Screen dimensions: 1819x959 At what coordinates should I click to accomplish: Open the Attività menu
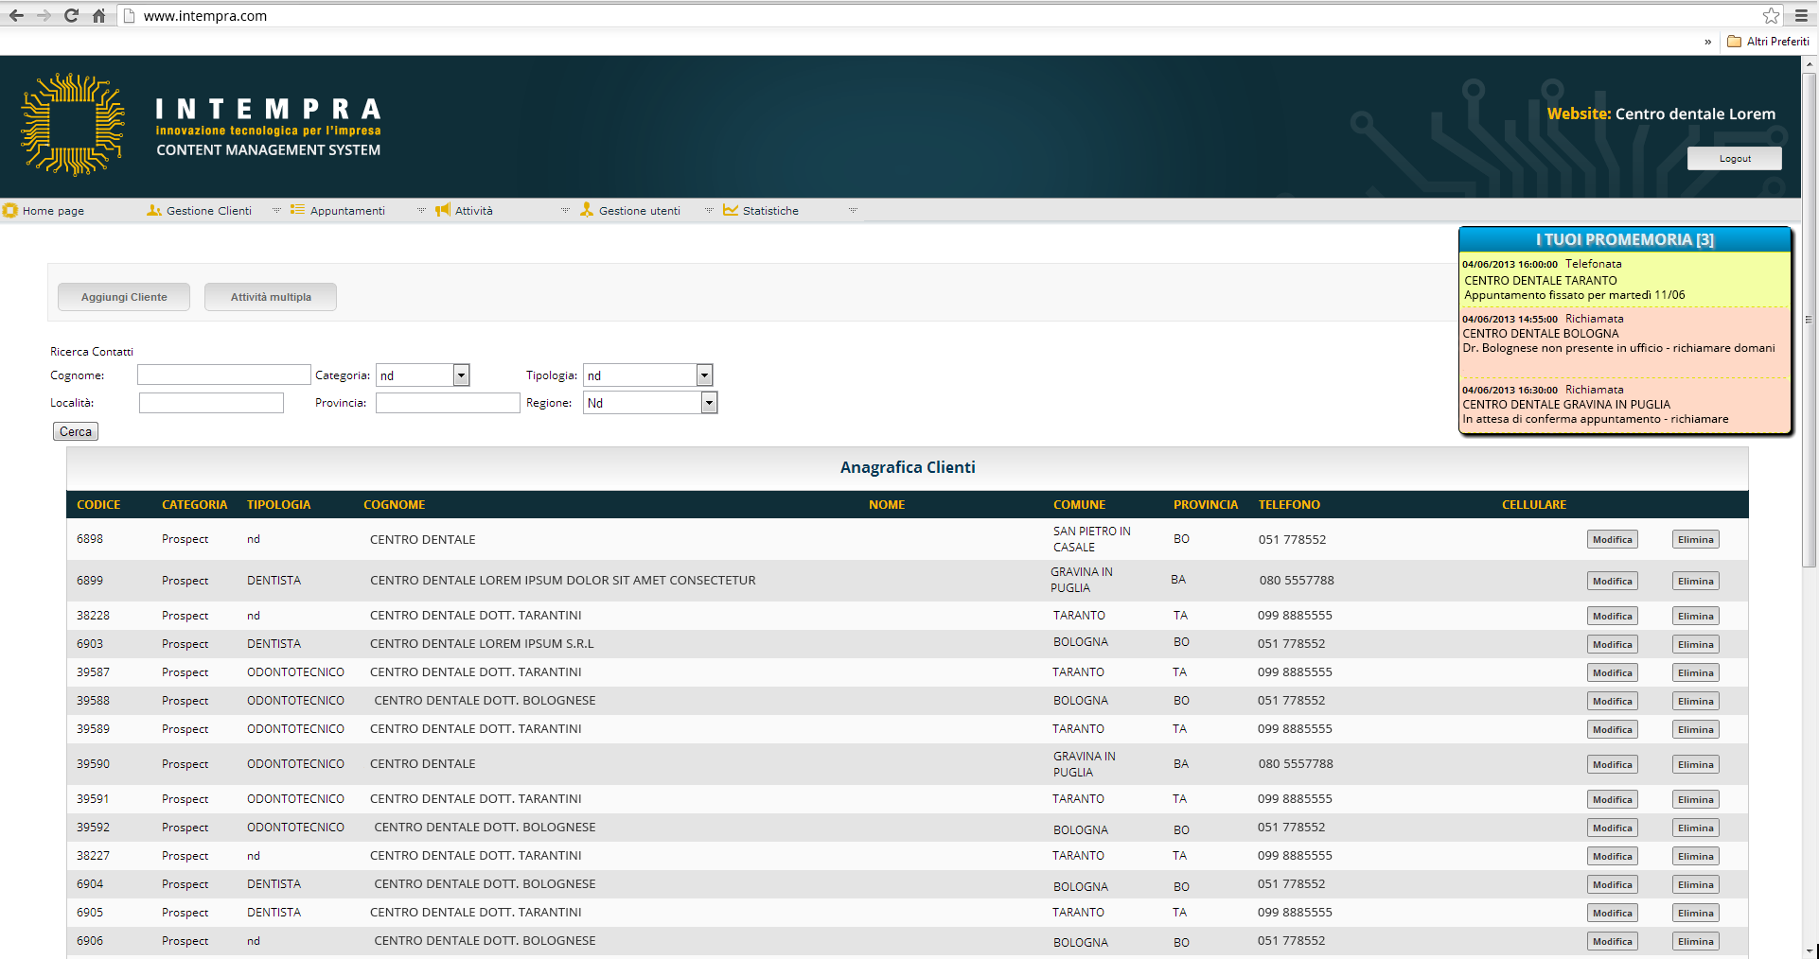click(474, 211)
